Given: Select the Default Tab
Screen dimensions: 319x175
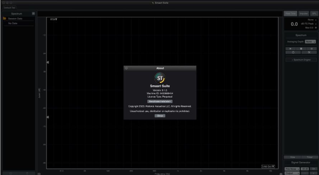Looking at the screenshot, I should point(8,7).
